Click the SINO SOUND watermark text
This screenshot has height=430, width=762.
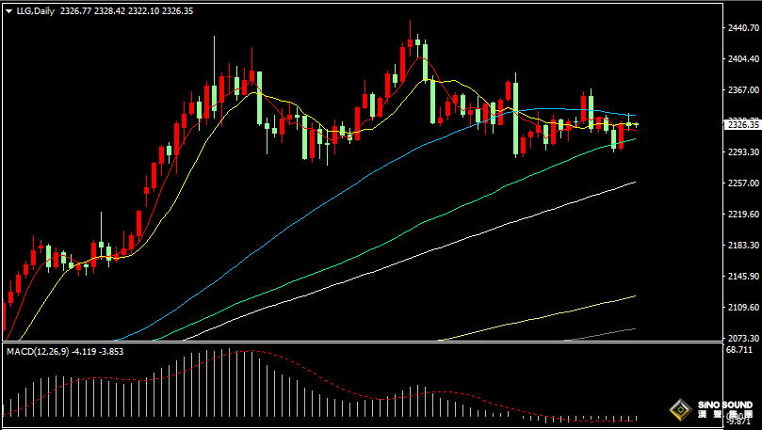[x=725, y=406]
